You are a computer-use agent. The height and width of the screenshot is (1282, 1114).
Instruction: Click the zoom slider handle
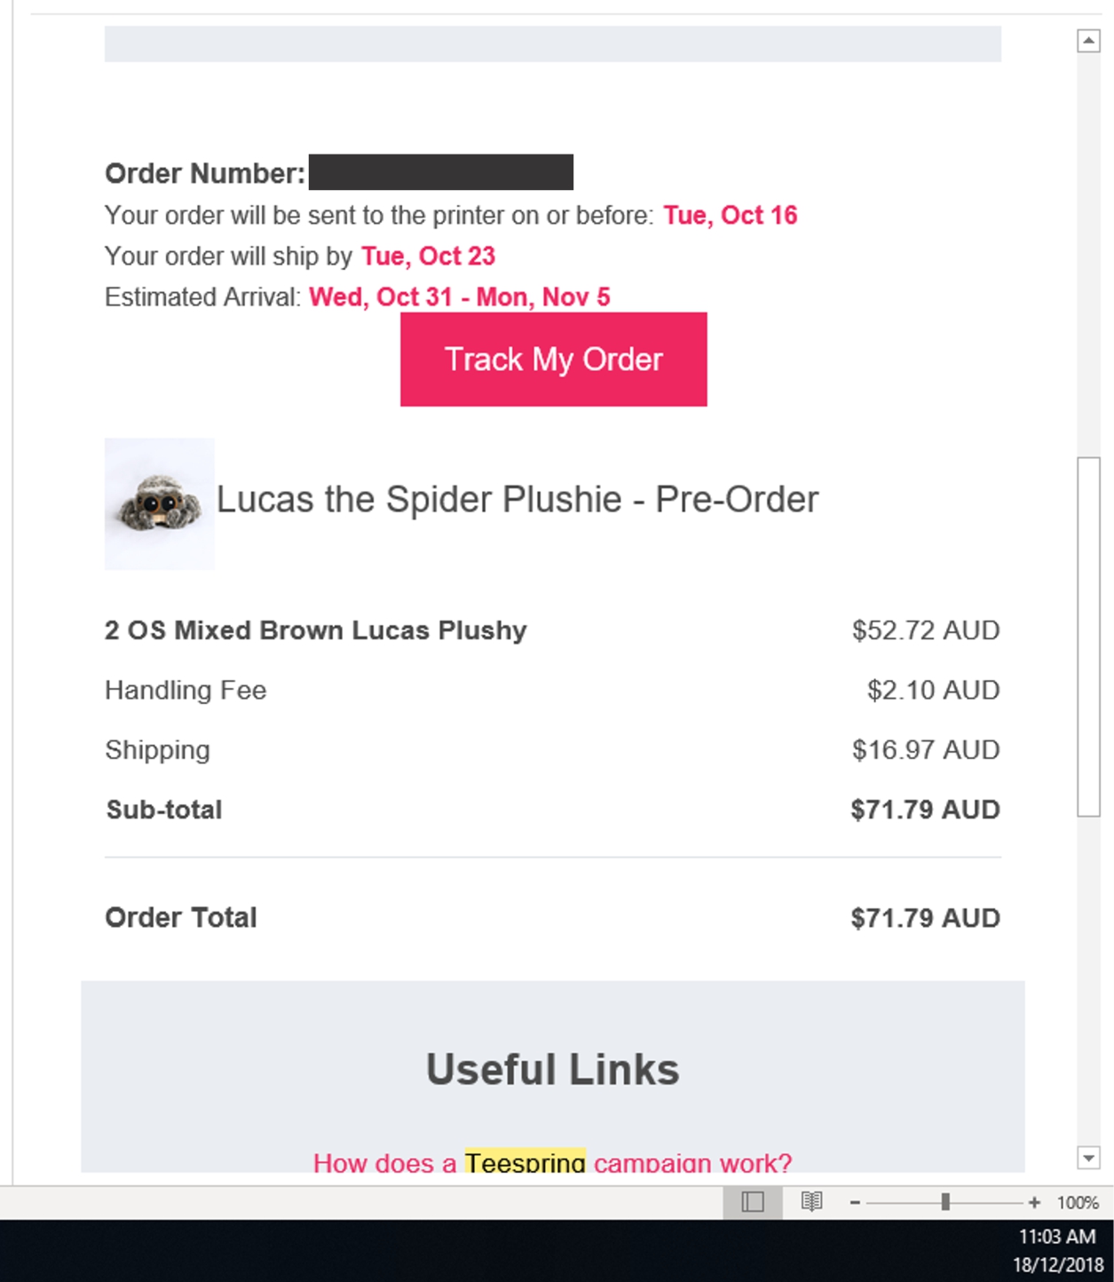point(945,1202)
